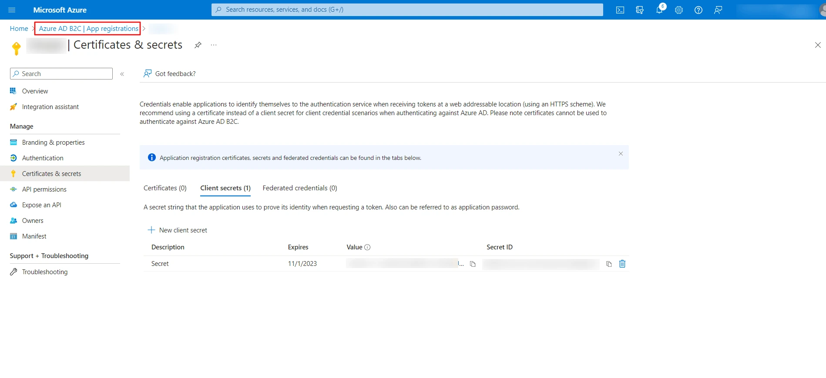
Task: Click the info icon in banner
Action: [152, 157]
